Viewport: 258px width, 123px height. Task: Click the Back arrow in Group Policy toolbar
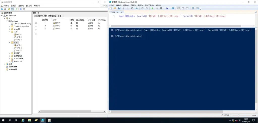pos(2,9)
